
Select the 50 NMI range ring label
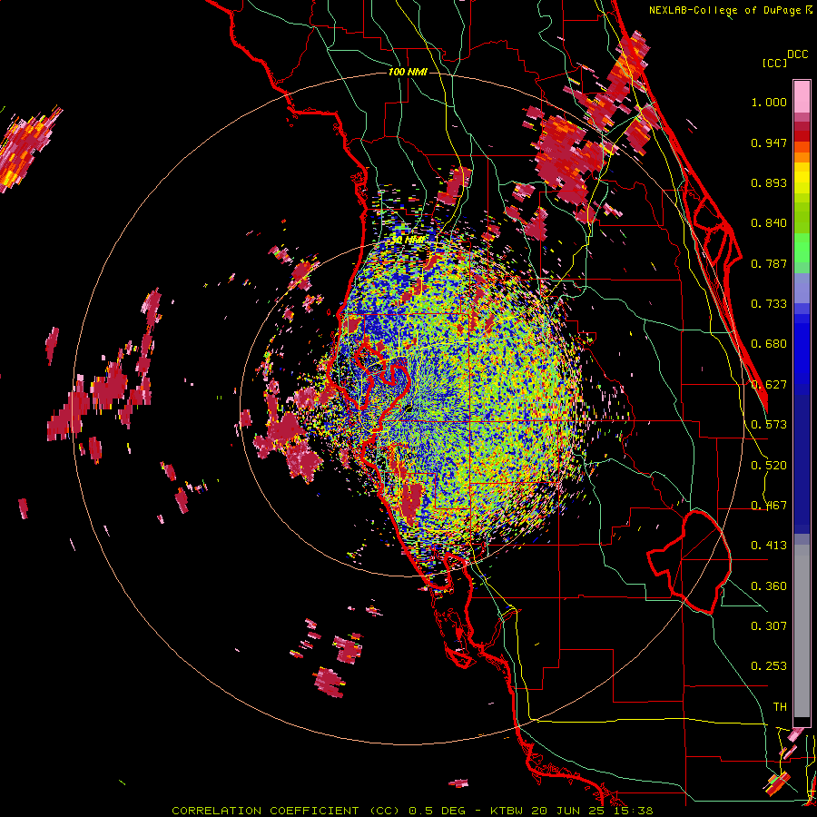tap(408, 240)
